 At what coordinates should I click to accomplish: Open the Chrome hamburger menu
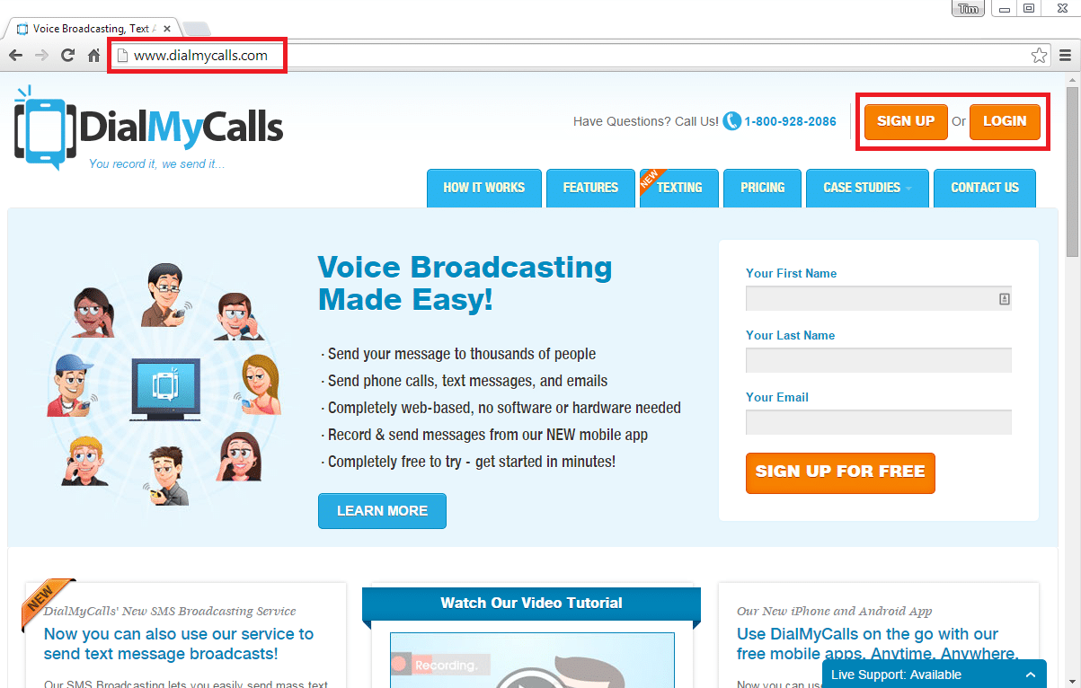pyautogui.click(x=1065, y=56)
